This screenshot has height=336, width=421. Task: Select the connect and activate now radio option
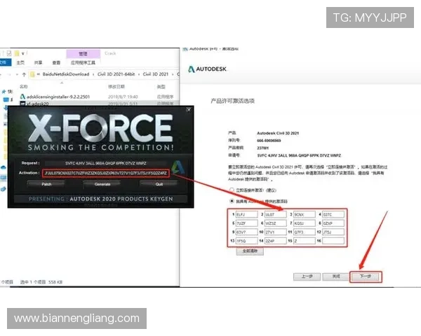coord(232,190)
